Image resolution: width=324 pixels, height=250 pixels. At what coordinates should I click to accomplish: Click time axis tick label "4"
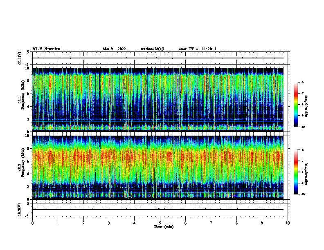(135, 223)
